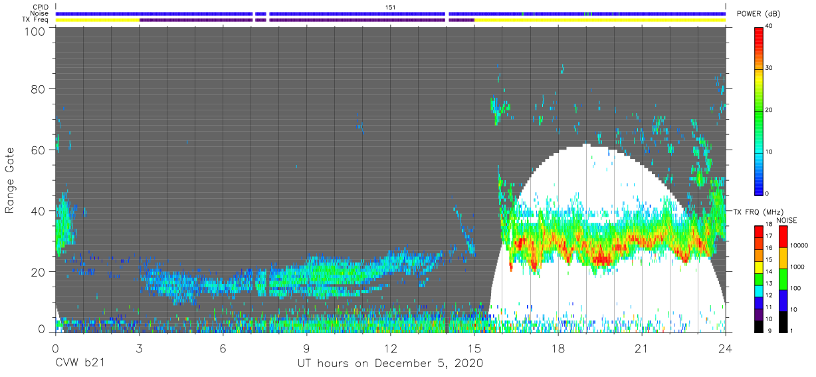Select the black bottom swatch of NOISE bar
The image size is (816, 377).
pos(783,321)
